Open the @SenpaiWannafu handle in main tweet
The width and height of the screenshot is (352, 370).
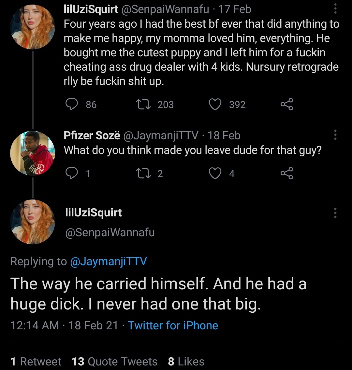[110, 233]
